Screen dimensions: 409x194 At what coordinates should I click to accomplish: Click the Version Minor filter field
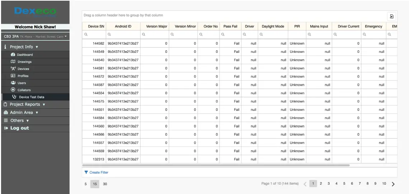point(183,34)
